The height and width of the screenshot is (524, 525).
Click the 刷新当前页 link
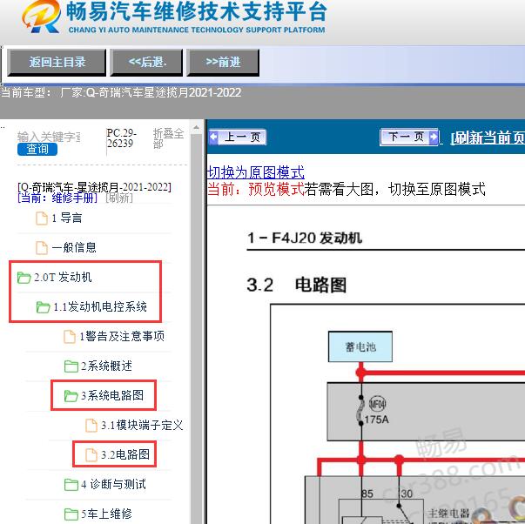(488, 138)
